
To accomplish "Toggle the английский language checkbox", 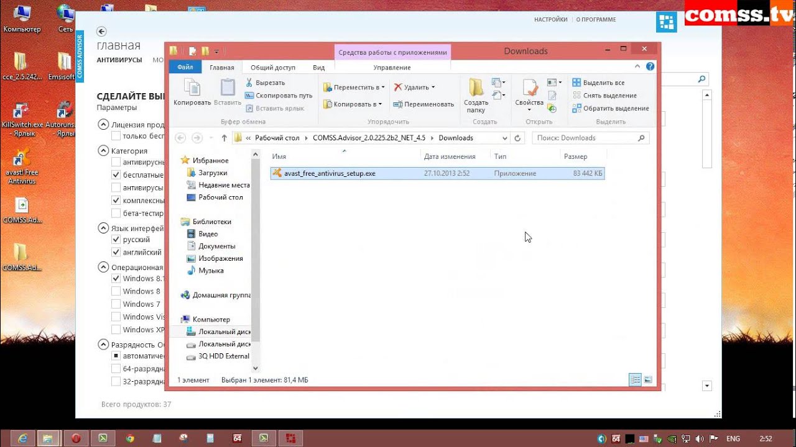I will pos(116,252).
